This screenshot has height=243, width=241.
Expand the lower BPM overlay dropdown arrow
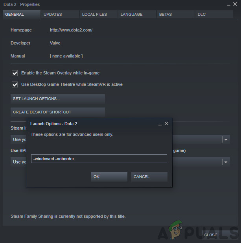pos(226,162)
